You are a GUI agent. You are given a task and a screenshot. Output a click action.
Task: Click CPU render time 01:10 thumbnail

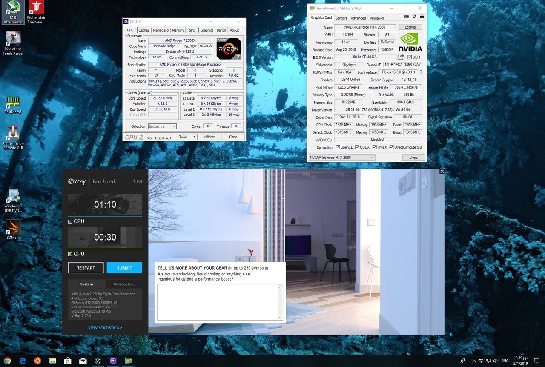pos(105,205)
